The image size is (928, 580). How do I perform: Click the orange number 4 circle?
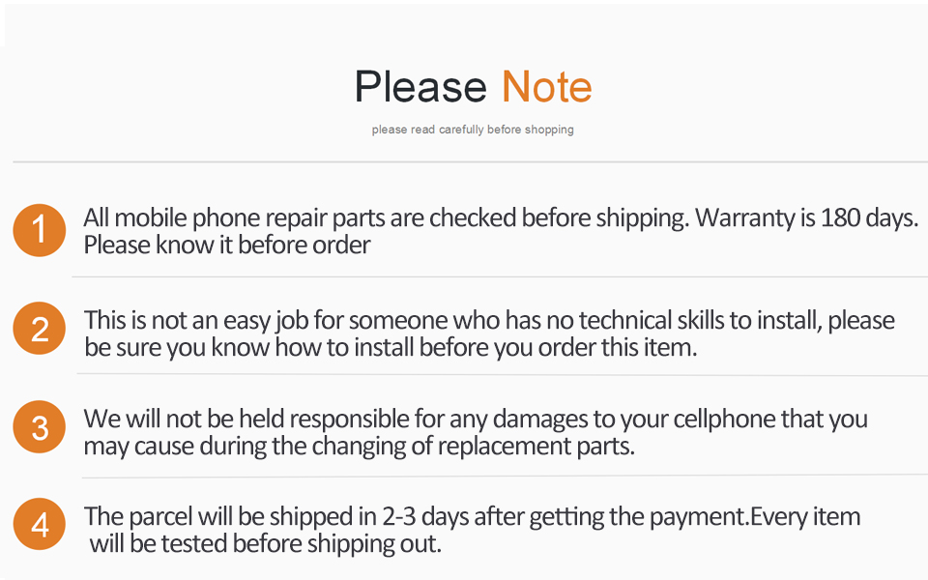coord(40,526)
